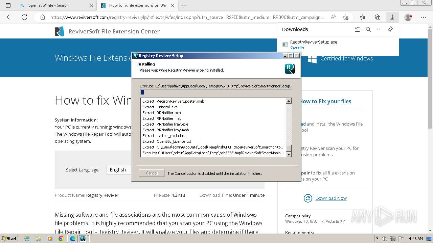Open the Collections icon in Edge toolbar
This screenshot has height=243, width=433.
click(x=378, y=17)
